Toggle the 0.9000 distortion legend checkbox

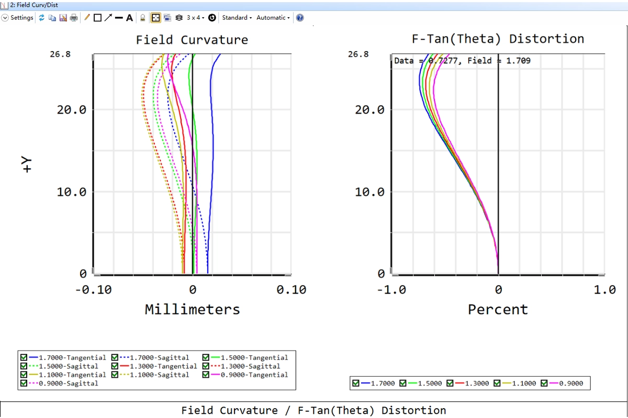click(x=545, y=384)
